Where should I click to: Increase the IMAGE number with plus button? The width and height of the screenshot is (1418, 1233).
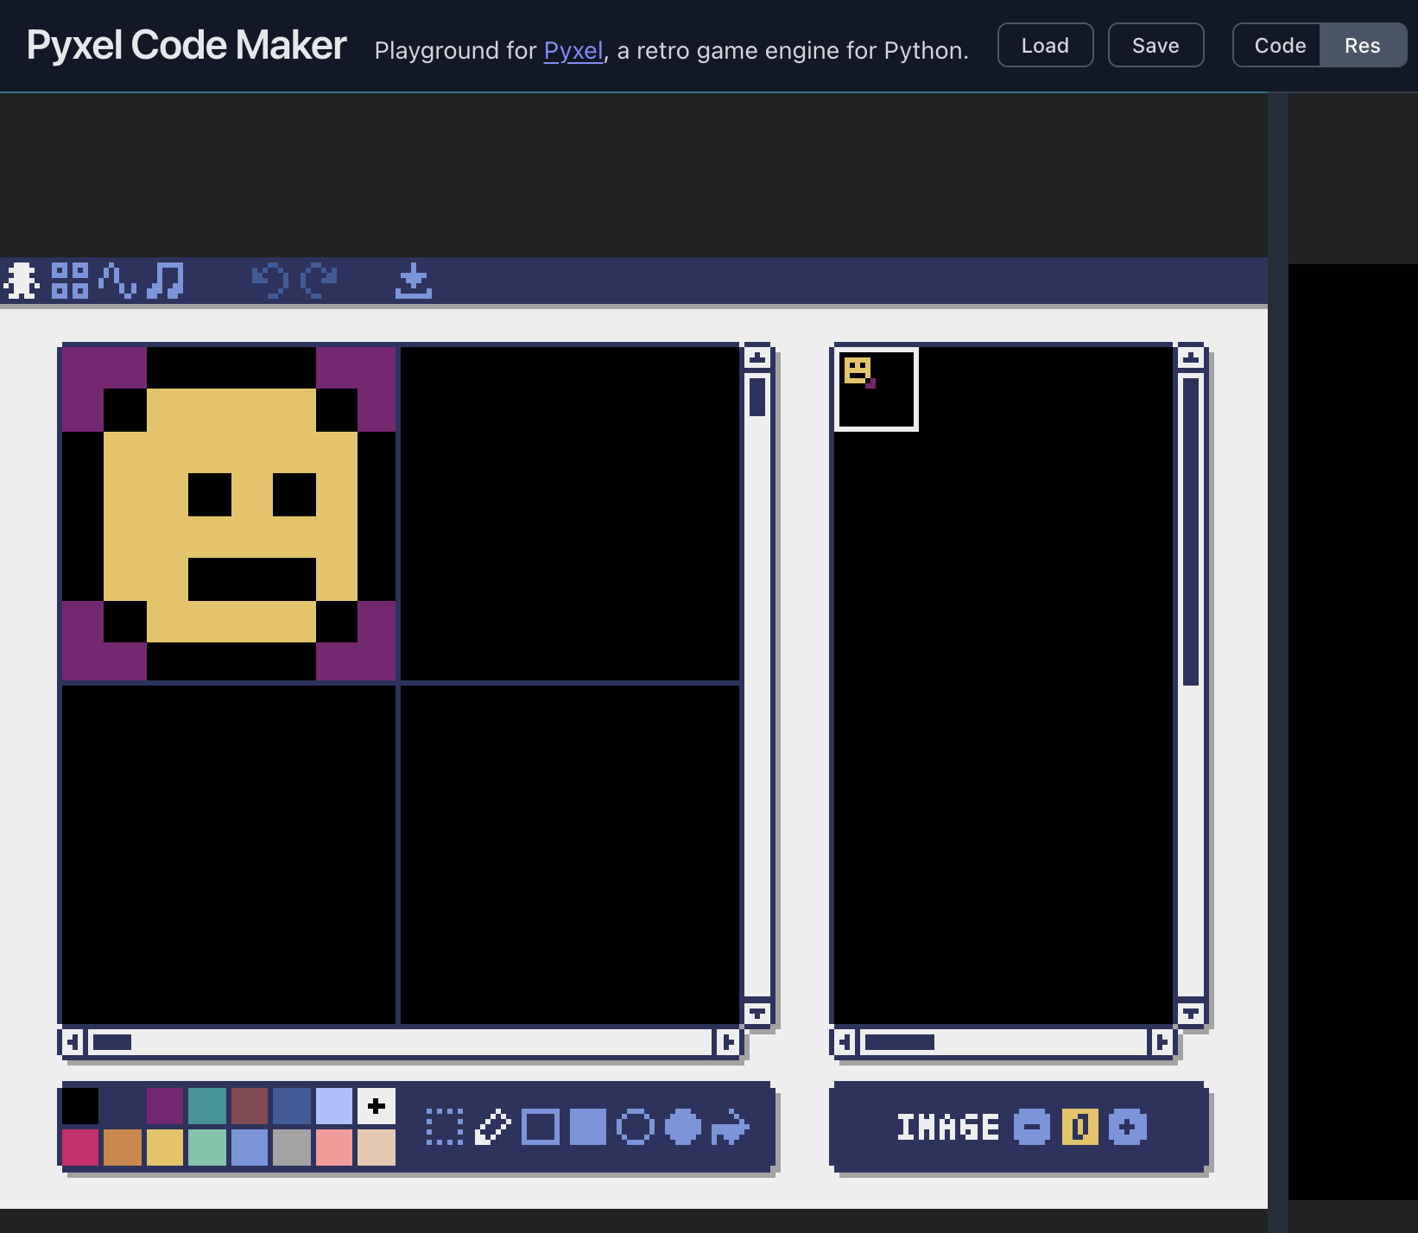pyautogui.click(x=1127, y=1127)
